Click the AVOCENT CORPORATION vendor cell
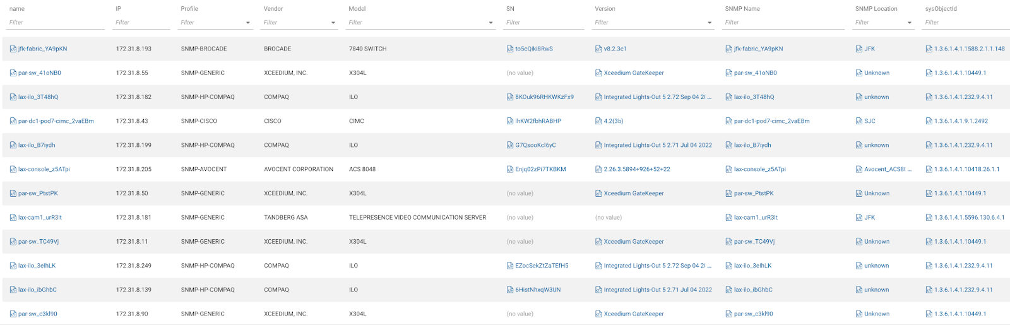This screenshot has height=325, width=1010. point(299,169)
